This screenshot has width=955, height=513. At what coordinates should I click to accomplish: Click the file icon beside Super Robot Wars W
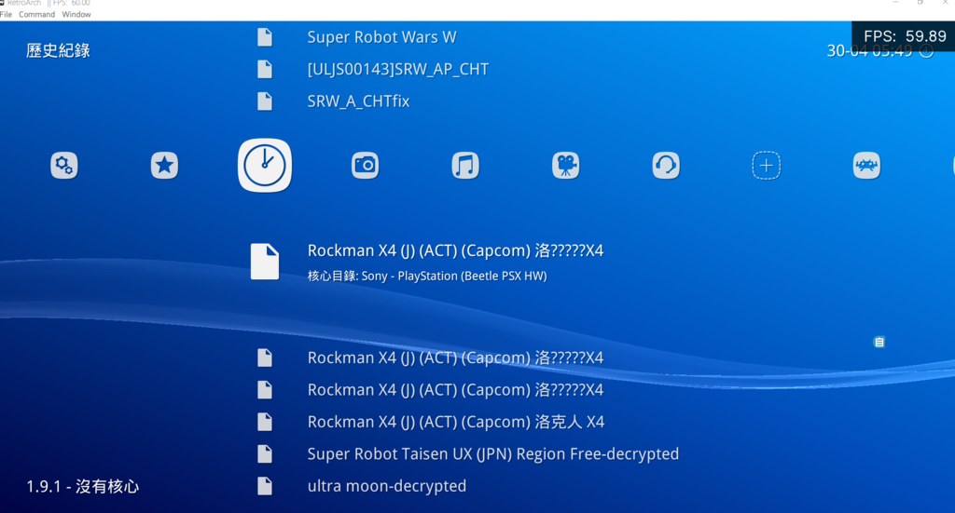[x=265, y=37]
